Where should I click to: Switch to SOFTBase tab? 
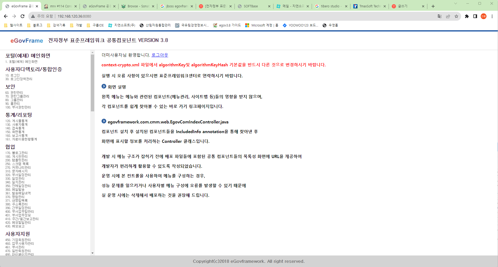click(x=254, y=6)
